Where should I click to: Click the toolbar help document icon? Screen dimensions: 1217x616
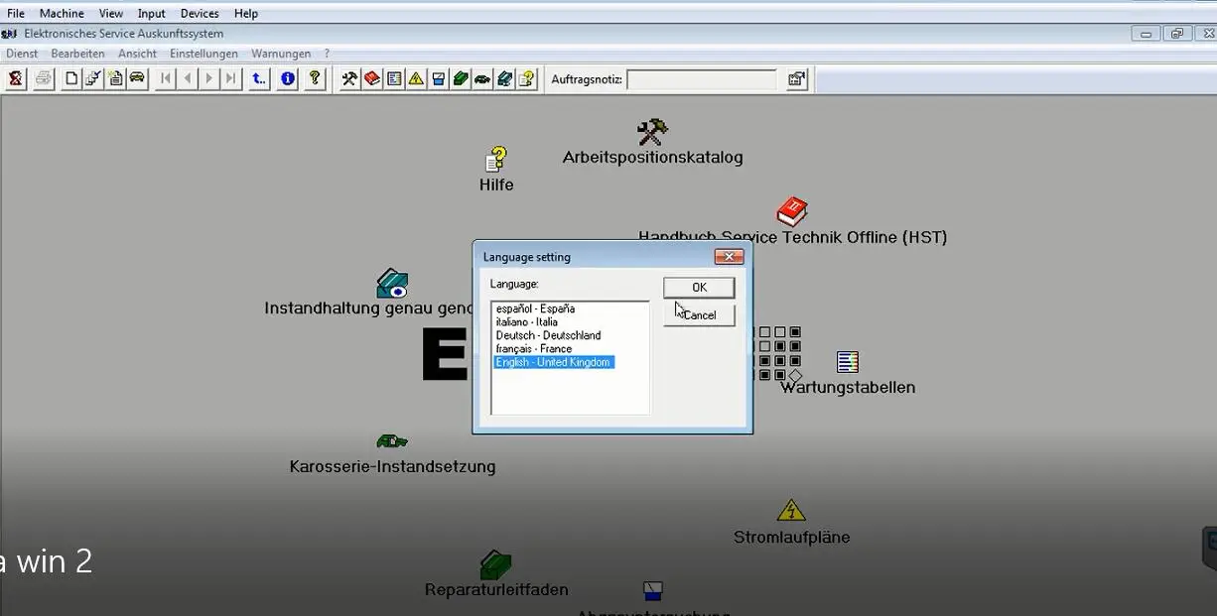[x=526, y=78]
